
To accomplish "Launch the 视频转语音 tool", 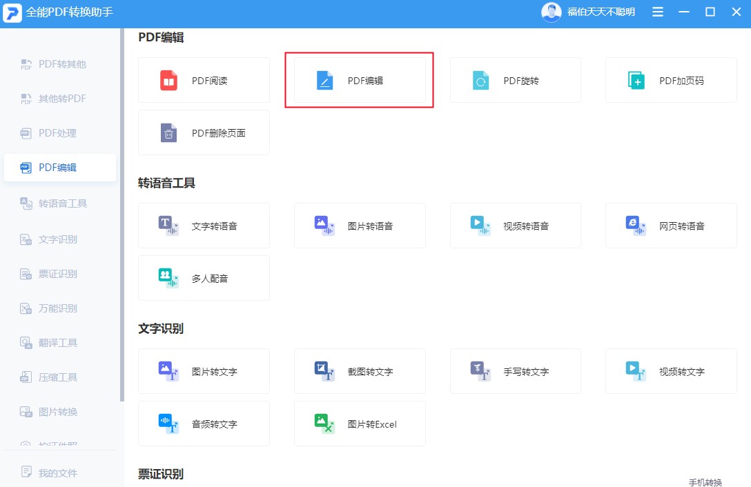I will (515, 225).
